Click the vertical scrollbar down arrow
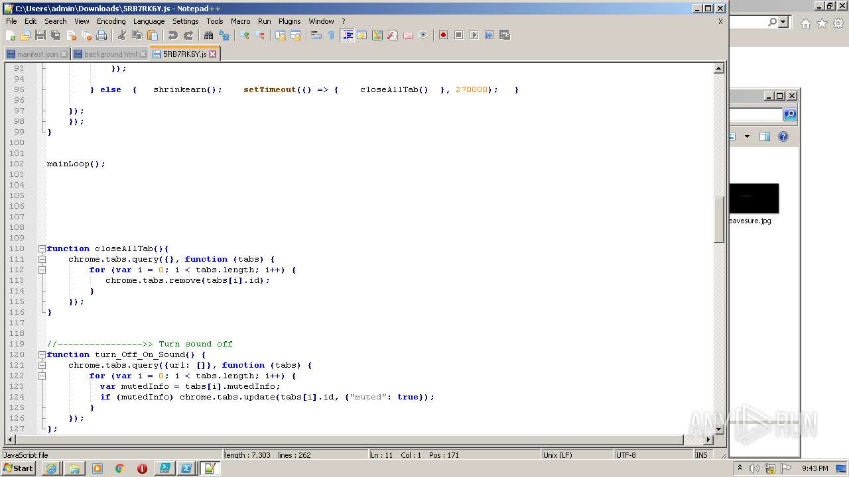Image resolution: width=849 pixels, height=477 pixels. point(719,429)
